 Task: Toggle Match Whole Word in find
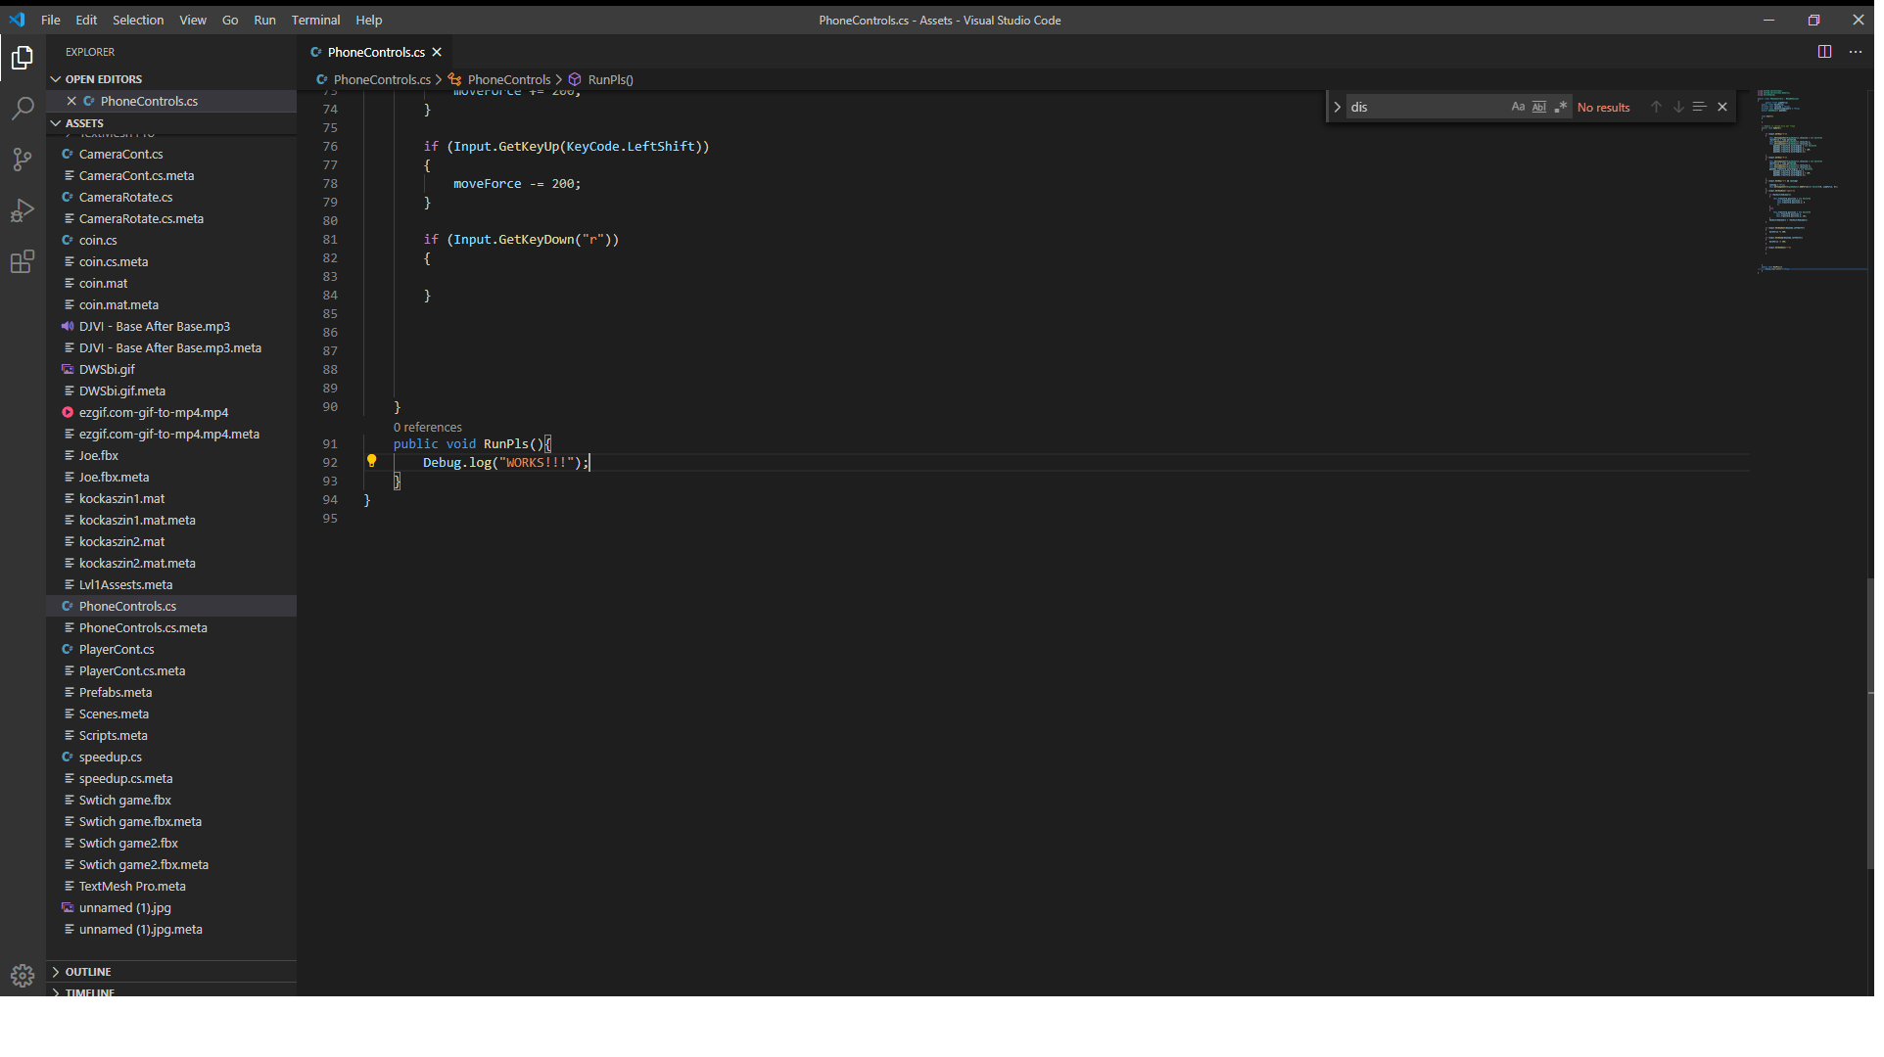[1539, 107]
